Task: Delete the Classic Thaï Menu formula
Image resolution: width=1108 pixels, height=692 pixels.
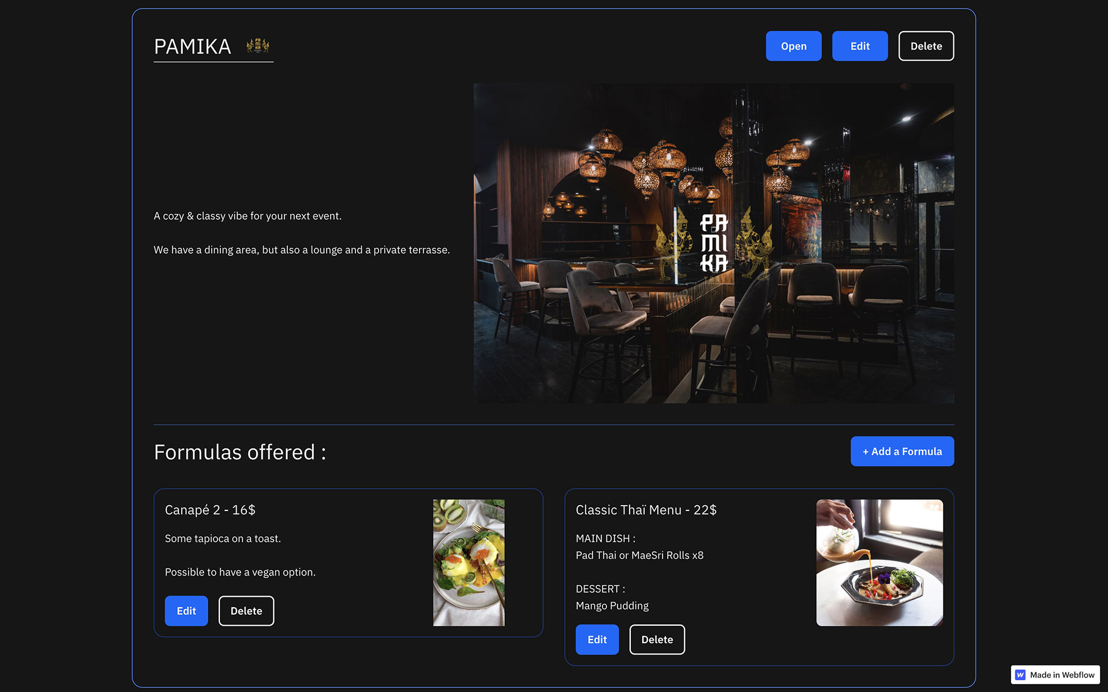Action: 657,640
